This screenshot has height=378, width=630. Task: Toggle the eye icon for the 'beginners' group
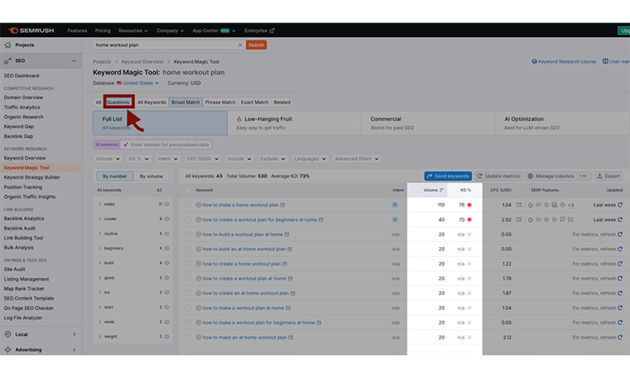click(x=167, y=249)
